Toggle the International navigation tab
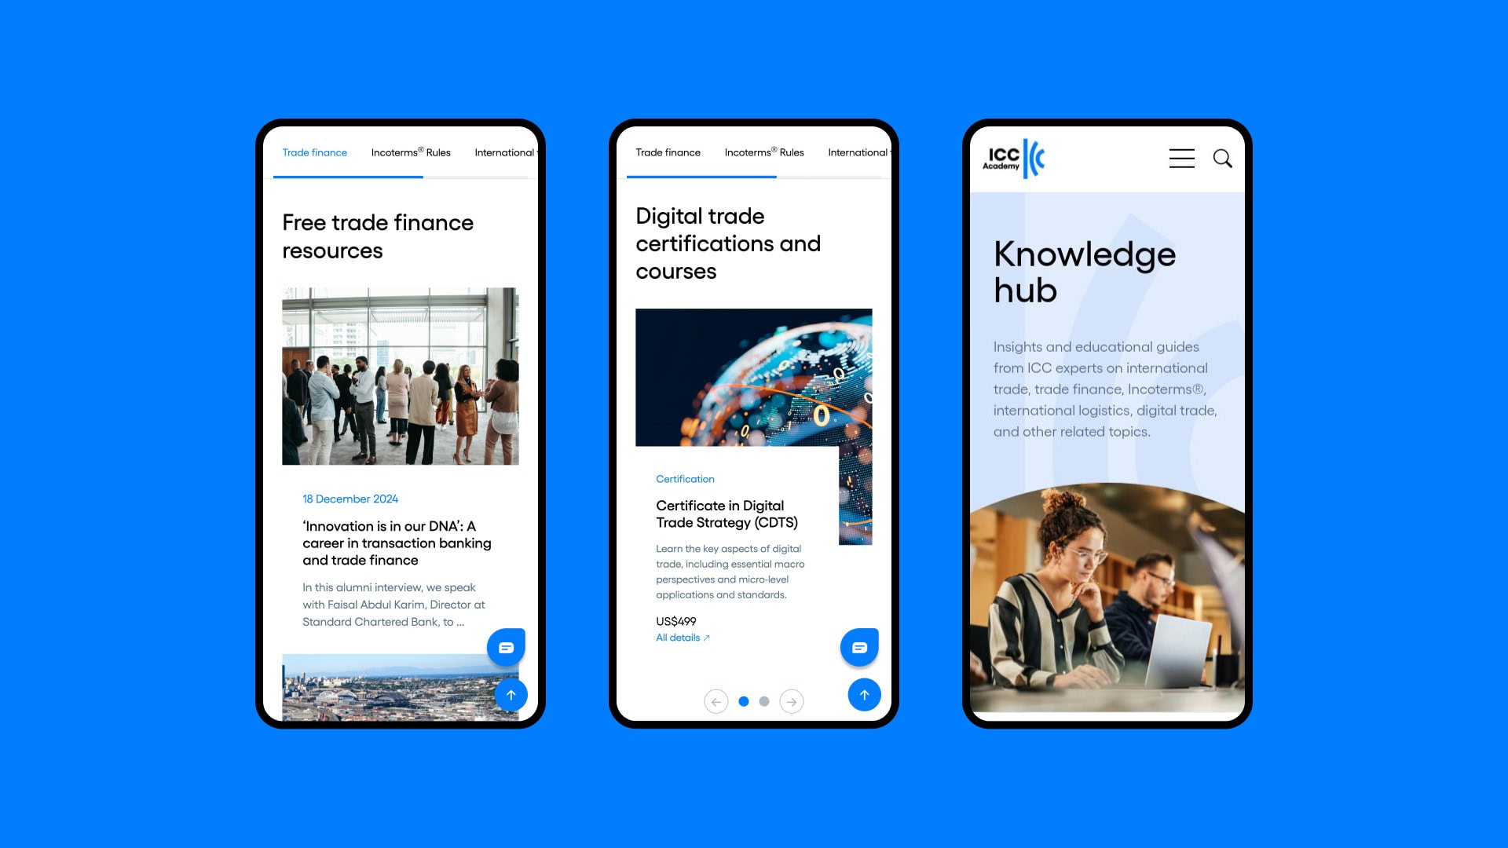Screen dimensions: 1508x848 [x=506, y=152]
